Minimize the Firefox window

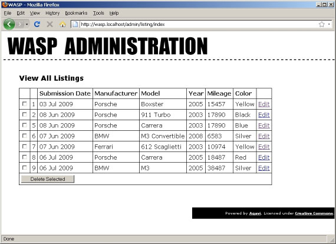click(x=318, y=5)
